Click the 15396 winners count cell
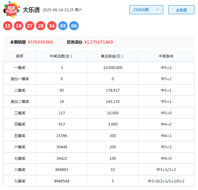This screenshot has height=190, width=198. (62, 136)
